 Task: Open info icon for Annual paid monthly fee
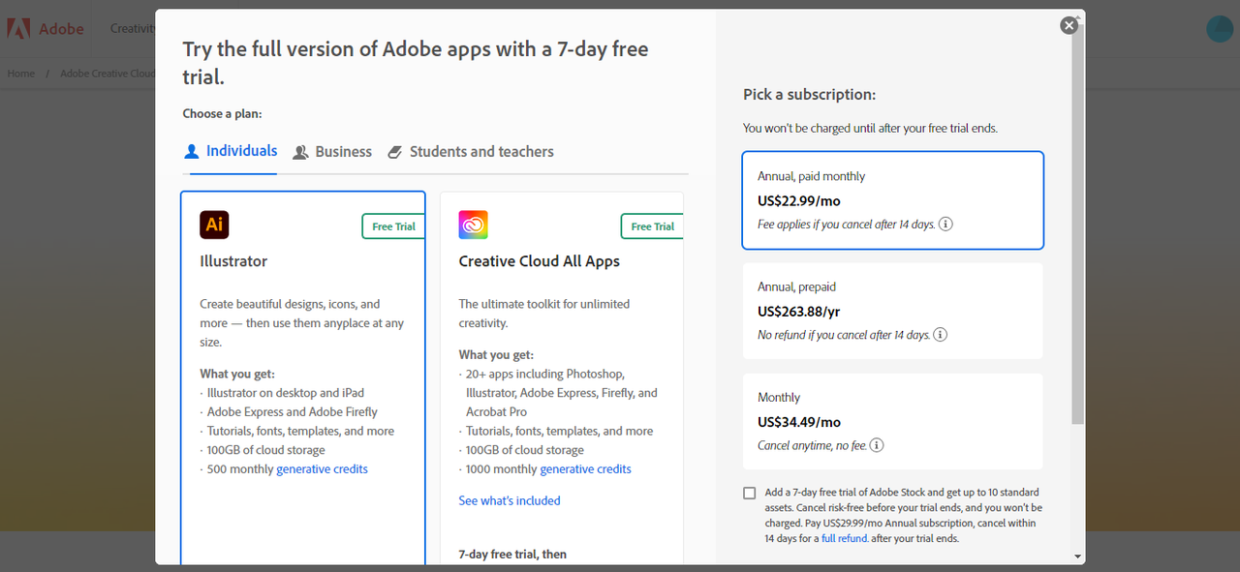(x=946, y=225)
